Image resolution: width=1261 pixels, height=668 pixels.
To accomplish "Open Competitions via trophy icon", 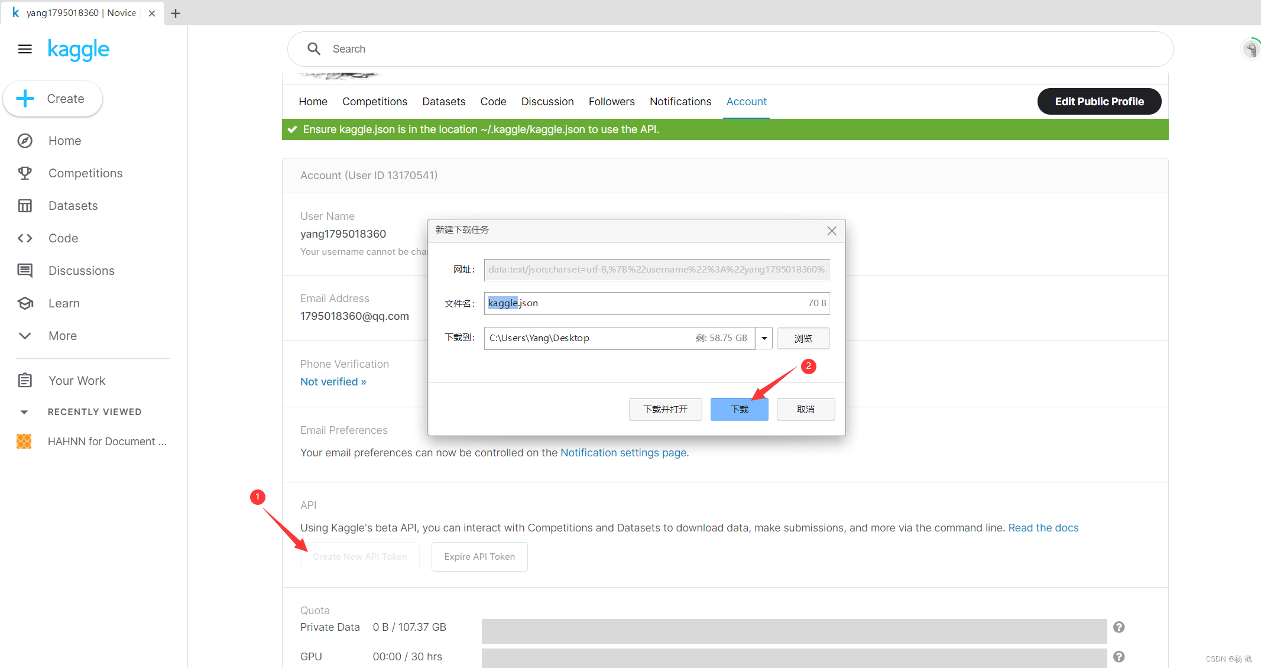I will click(x=25, y=173).
